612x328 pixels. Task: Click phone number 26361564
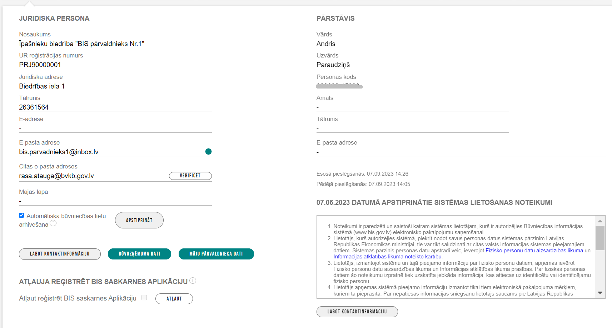[x=34, y=107]
